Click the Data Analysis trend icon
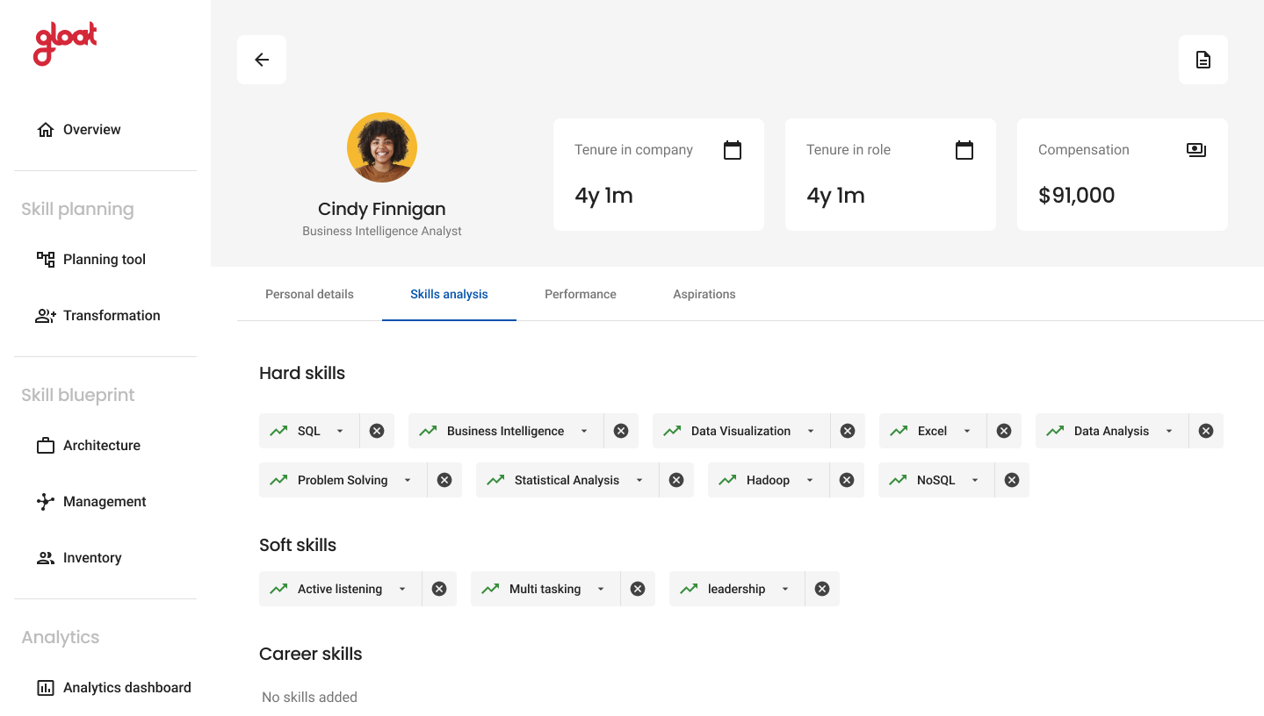1264x716 pixels. [1055, 431]
